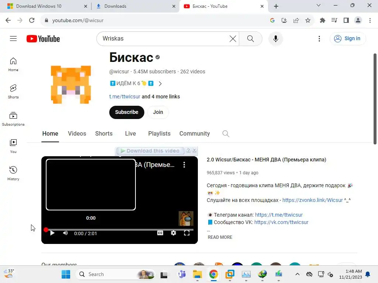Play the featured video
378x283 pixels.
pyautogui.click(x=52, y=233)
